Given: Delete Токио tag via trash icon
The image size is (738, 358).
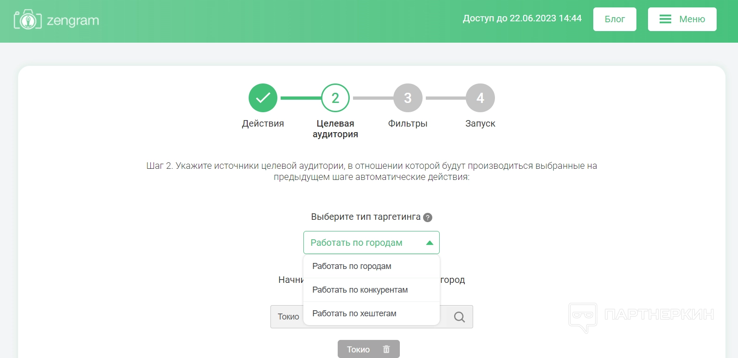Looking at the screenshot, I should [386, 349].
